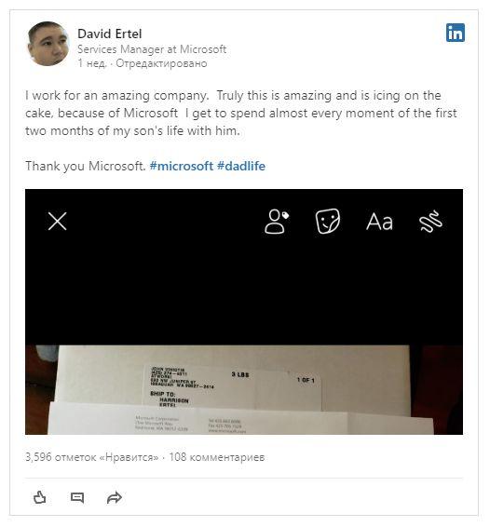Click the Отредактировано edited label
490x527 pixels.
coord(161,63)
